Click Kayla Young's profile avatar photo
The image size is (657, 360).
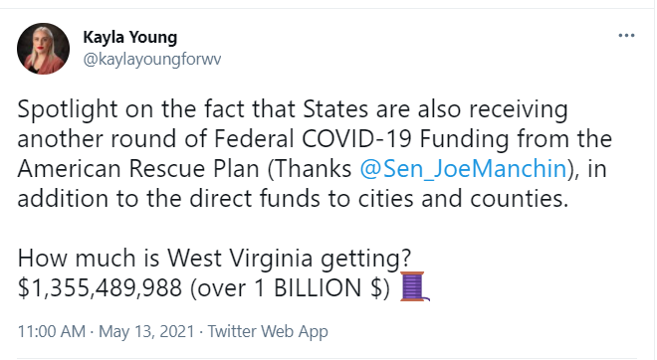coord(43,49)
